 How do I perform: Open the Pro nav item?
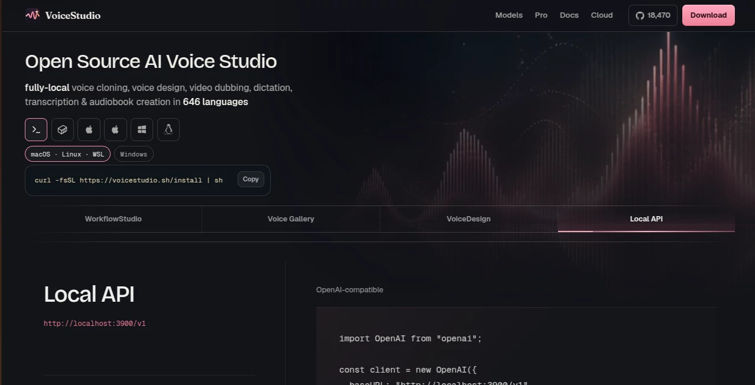541,15
